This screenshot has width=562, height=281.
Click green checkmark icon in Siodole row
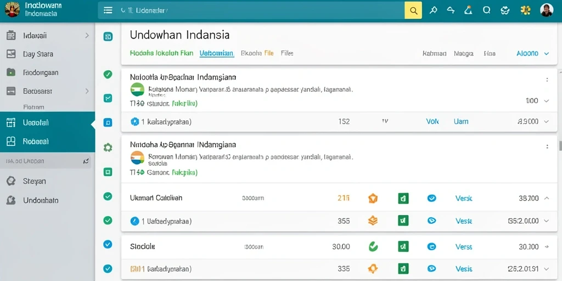373,246
